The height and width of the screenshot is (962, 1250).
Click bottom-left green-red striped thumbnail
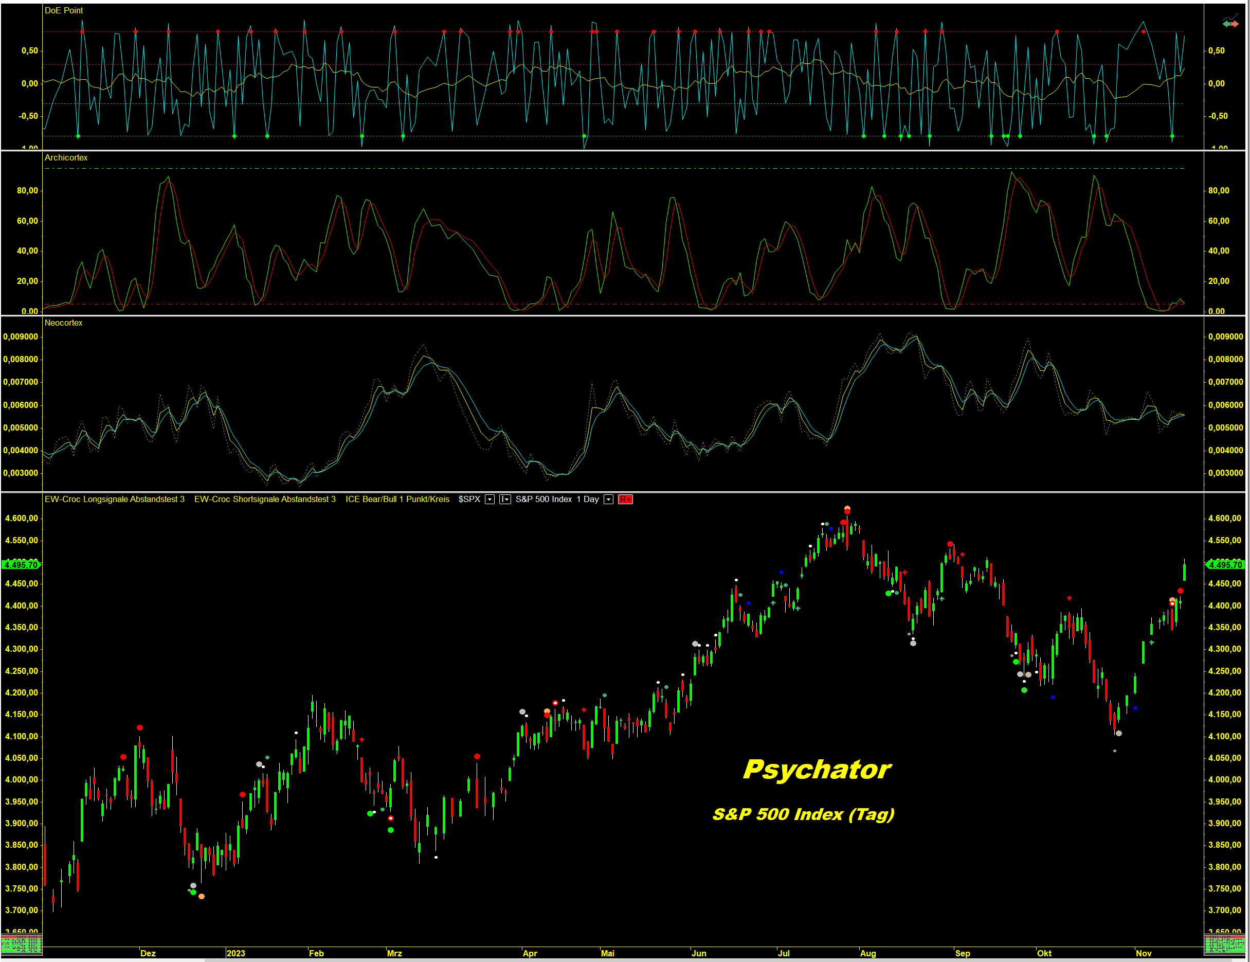pos(21,945)
